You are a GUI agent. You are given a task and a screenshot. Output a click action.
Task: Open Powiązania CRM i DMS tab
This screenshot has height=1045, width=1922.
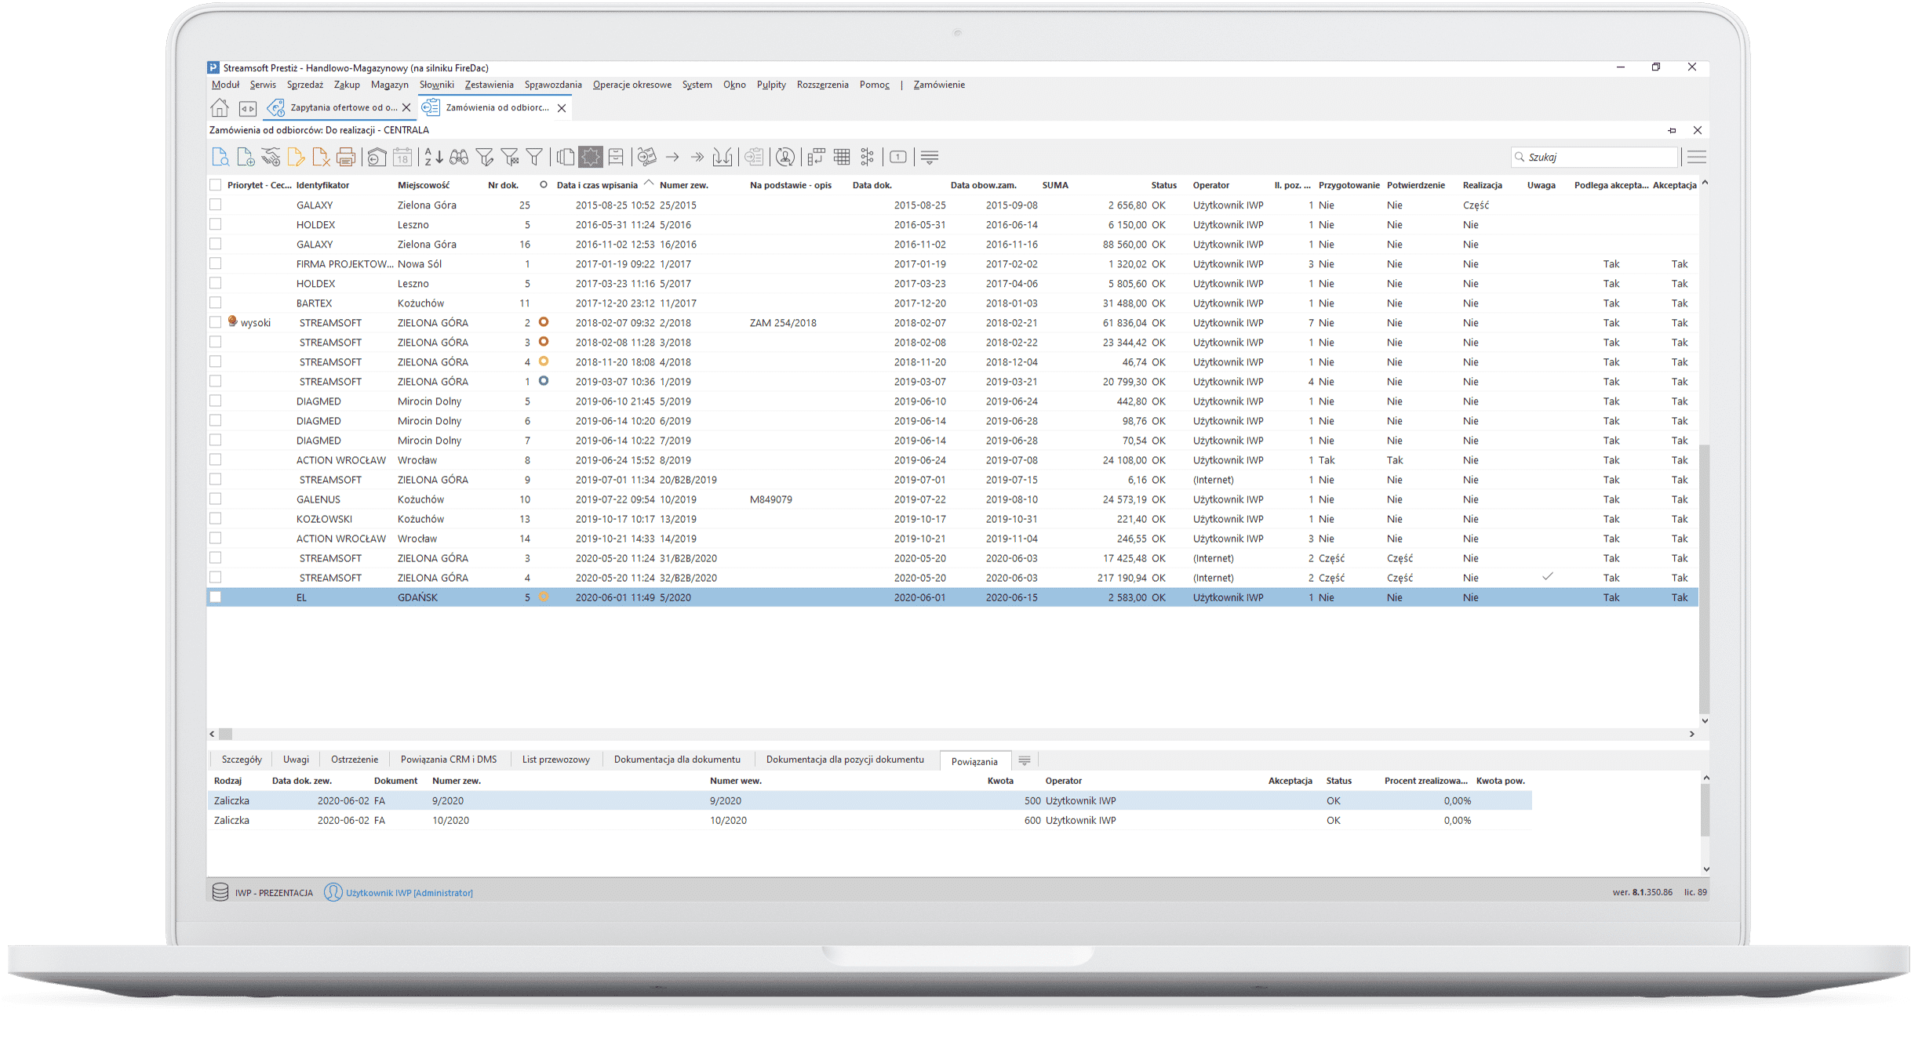449,760
